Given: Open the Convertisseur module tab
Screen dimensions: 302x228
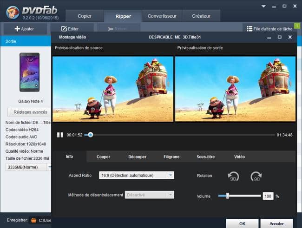Looking at the screenshot, I should click(162, 16).
